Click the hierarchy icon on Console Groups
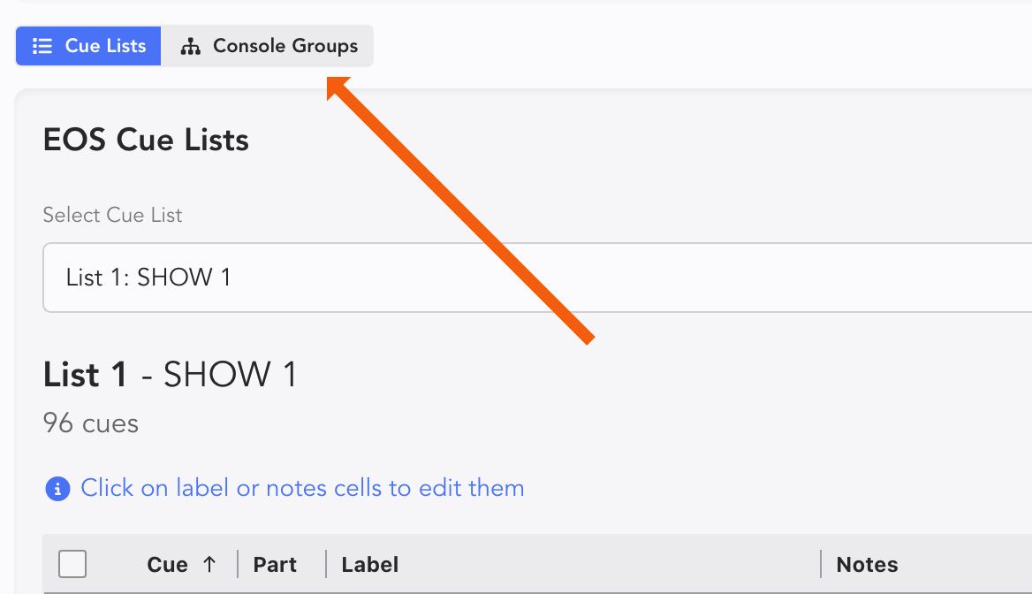This screenshot has width=1032, height=594. click(190, 47)
